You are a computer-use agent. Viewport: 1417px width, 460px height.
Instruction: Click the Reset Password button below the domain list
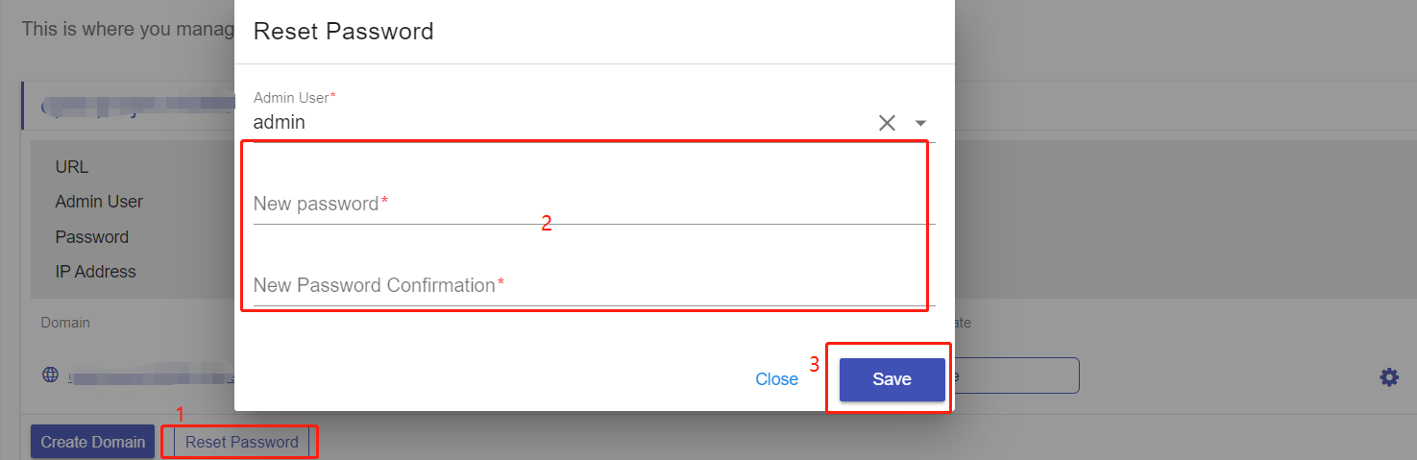[x=241, y=442]
